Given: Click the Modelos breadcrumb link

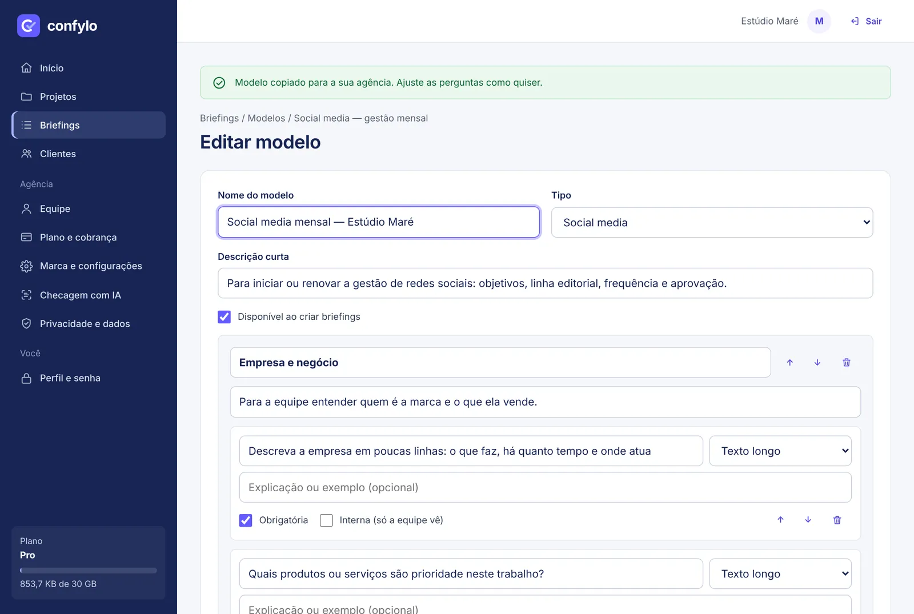Looking at the screenshot, I should pos(266,118).
